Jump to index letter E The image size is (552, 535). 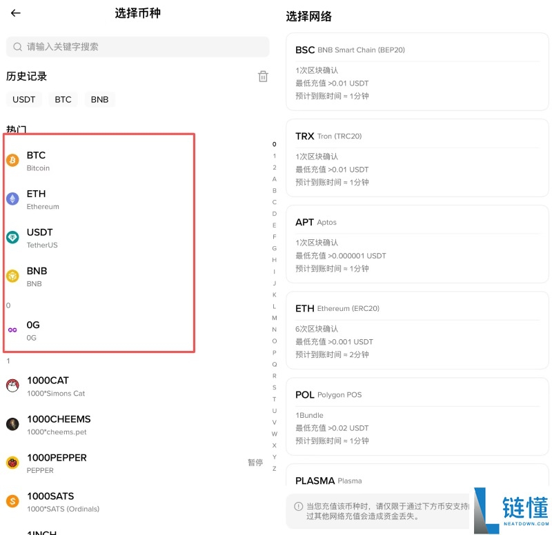pyautogui.click(x=274, y=225)
